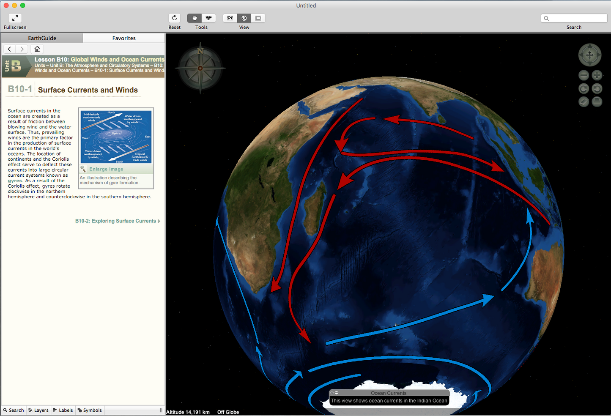Switch to flat map view
The width and height of the screenshot is (611, 416).
coord(230,18)
